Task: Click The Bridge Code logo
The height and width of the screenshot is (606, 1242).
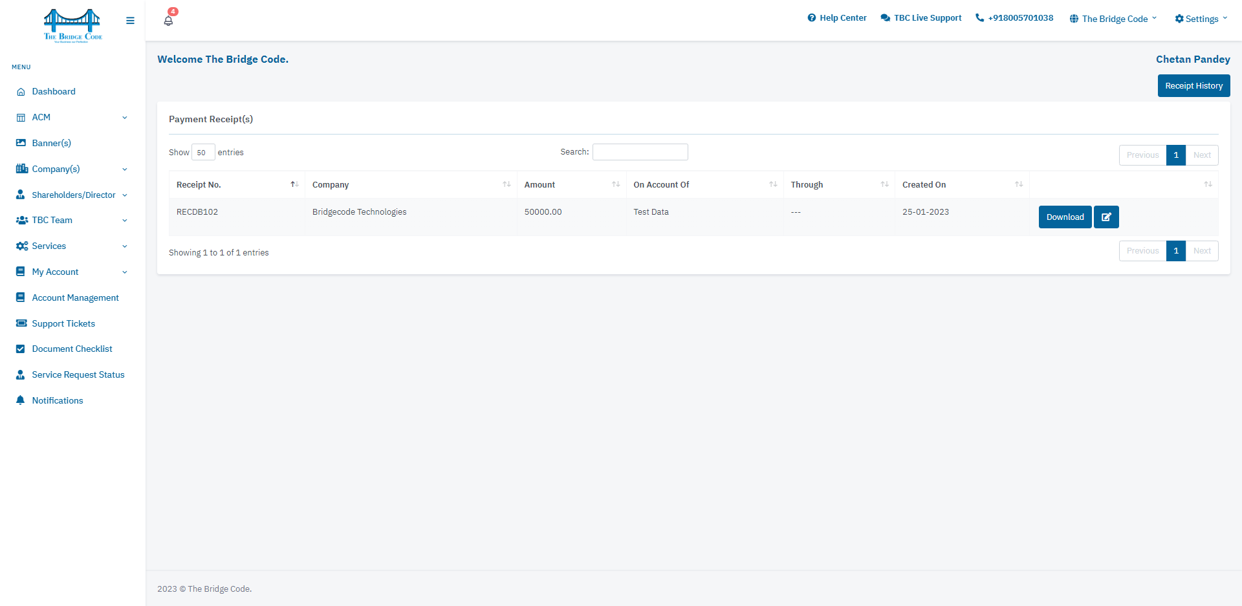Action: pos(72,25)
